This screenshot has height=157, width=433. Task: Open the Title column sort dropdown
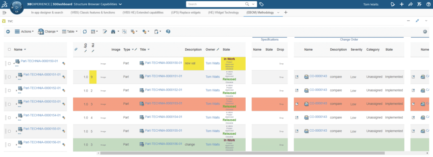148,49
